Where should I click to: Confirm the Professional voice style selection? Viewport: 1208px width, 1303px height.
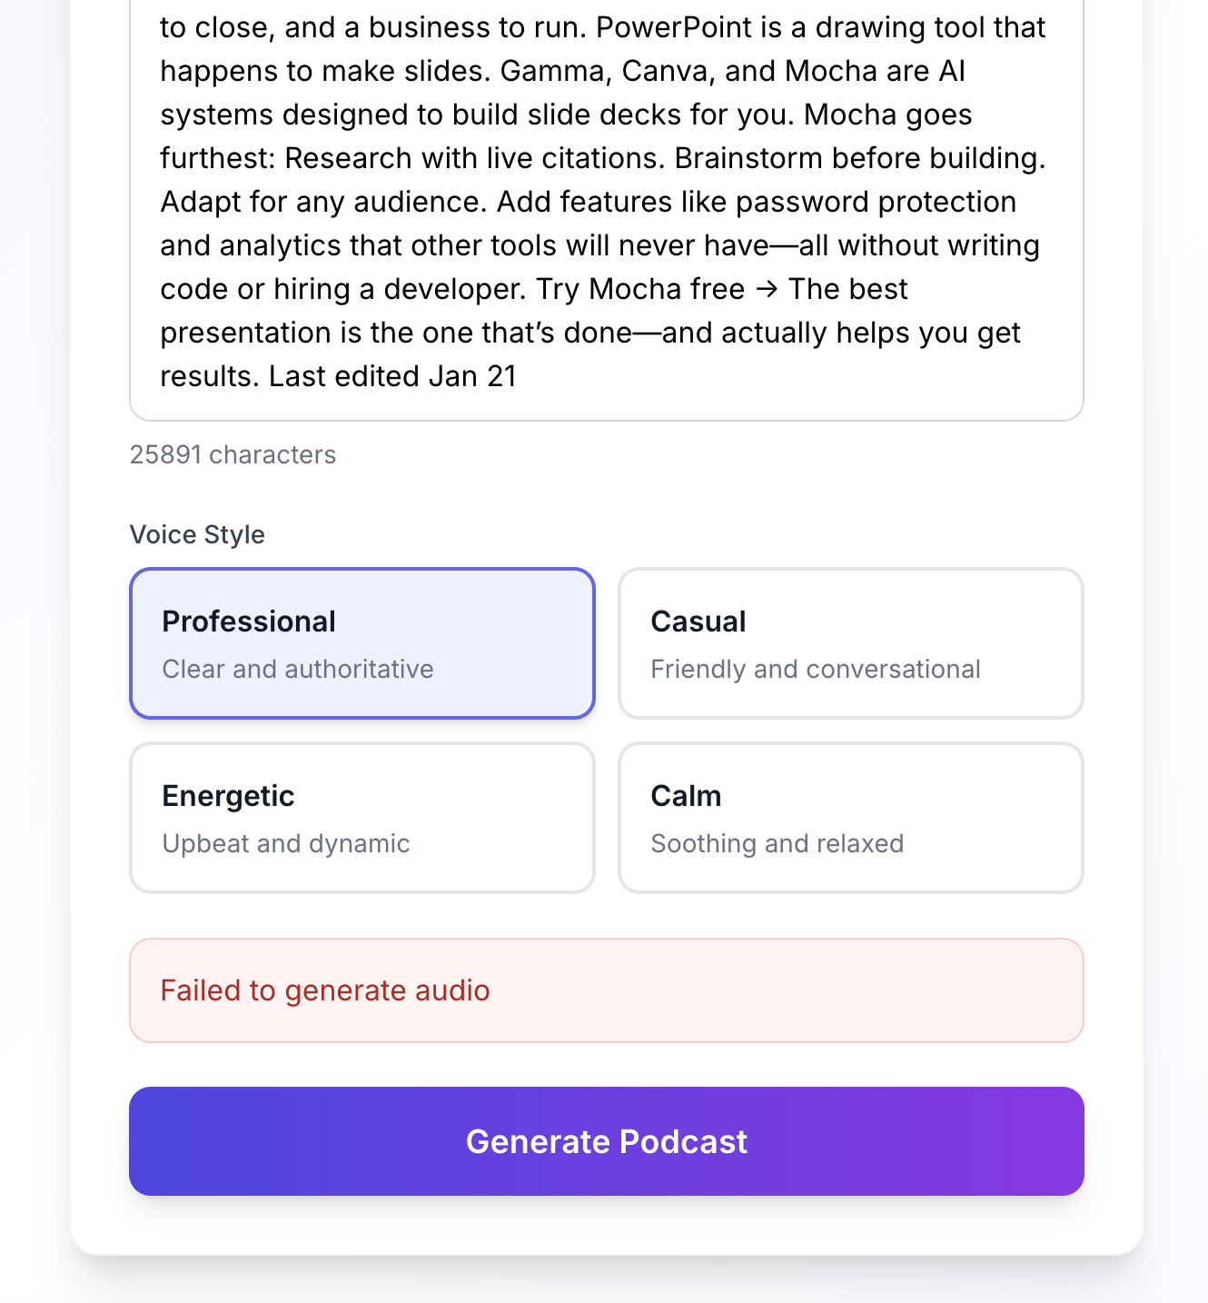click(361, 642)
